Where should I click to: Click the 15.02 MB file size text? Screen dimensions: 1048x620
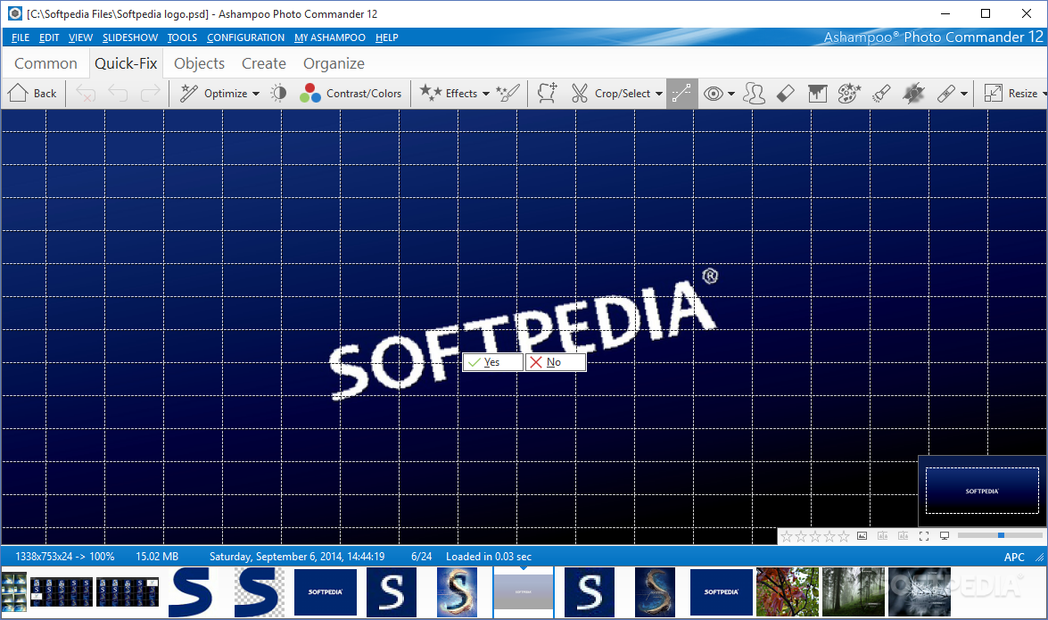157,557
